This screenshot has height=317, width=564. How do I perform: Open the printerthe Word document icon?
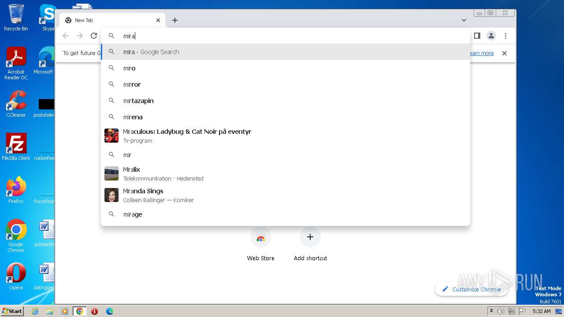click(44, 233)
